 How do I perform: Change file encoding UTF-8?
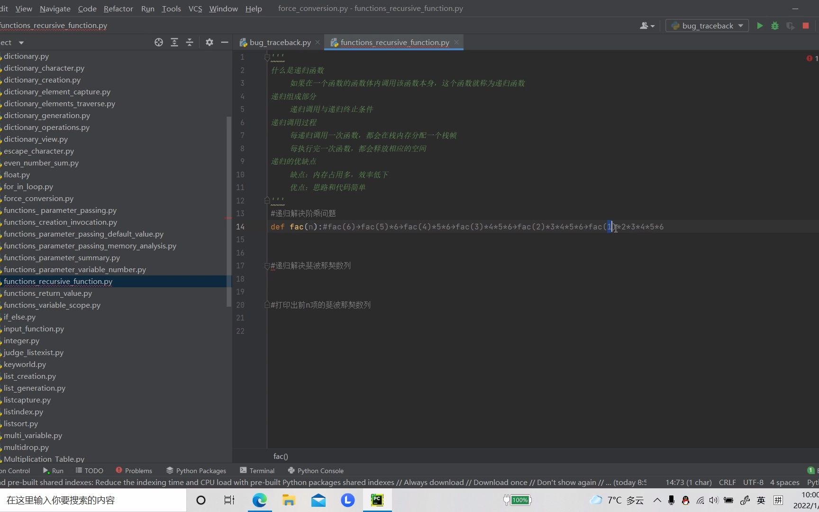point(753,482)
